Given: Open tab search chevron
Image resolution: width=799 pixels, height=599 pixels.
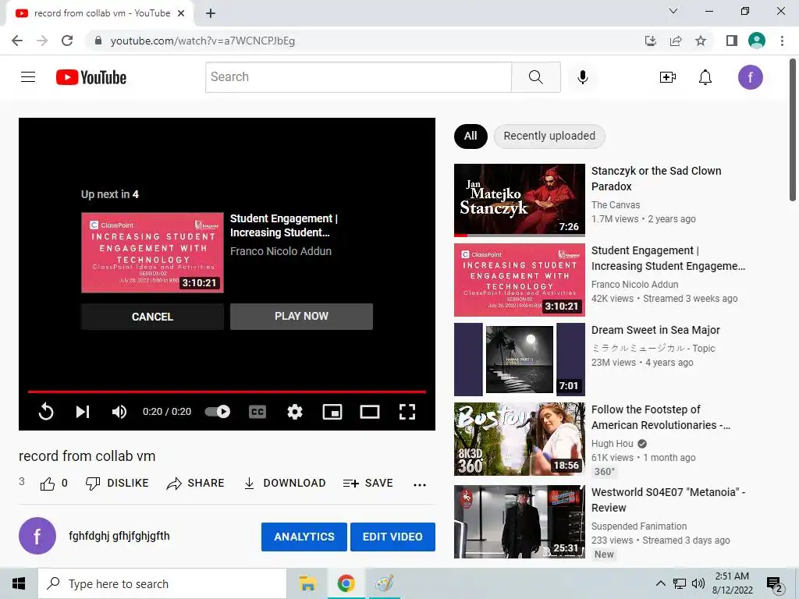Looking at the screenshot, I should [x=673, y=11].
